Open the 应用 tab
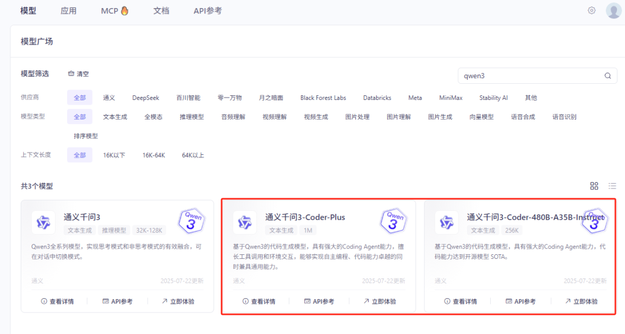The height and width of the screenshot is (334, 625). [x=68, y=11]
